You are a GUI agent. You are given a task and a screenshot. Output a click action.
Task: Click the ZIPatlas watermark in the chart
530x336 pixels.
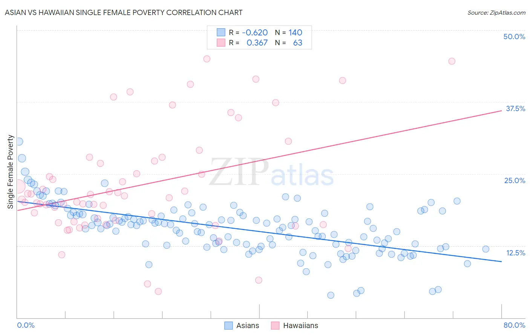click(271, 173)
